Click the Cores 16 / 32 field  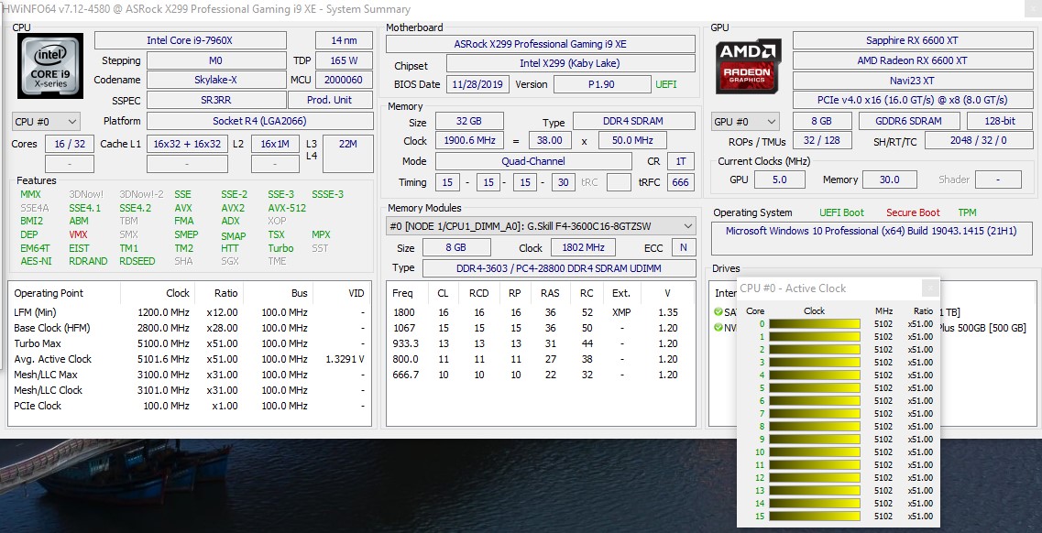tap(70, 144)
